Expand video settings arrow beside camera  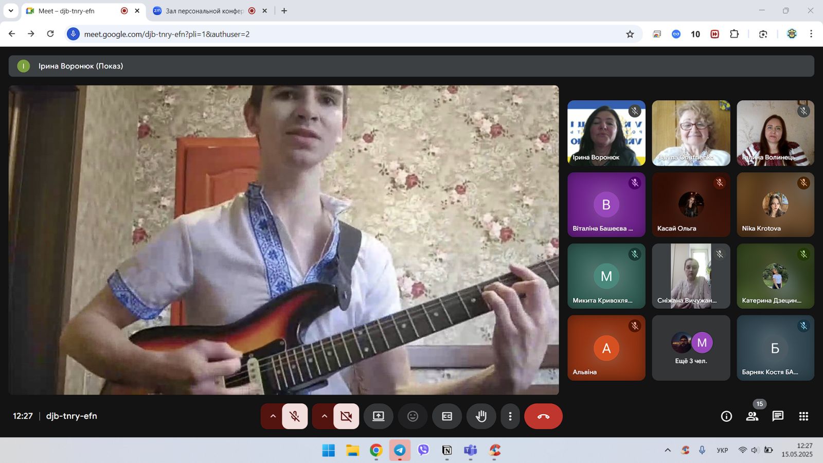pos(324,416)
